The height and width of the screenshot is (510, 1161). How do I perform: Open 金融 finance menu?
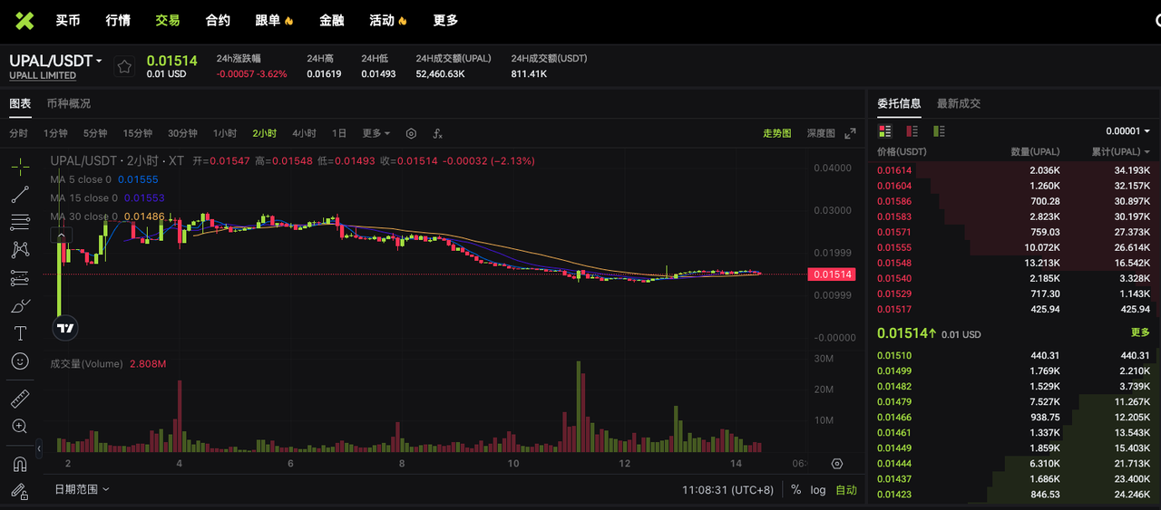(x=331, y=20)
